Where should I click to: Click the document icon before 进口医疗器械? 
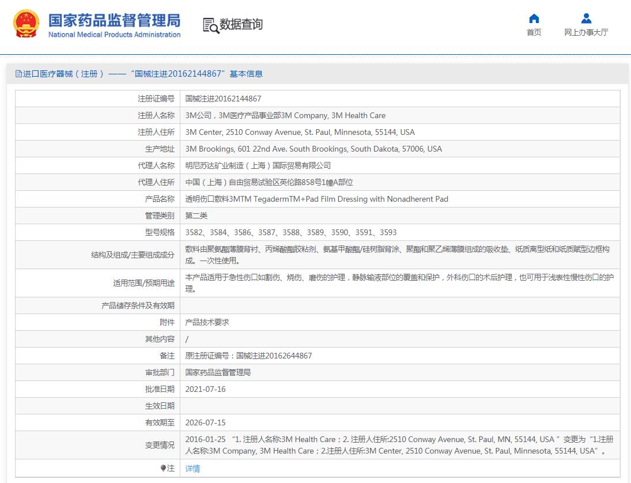(x=18, y=74)
